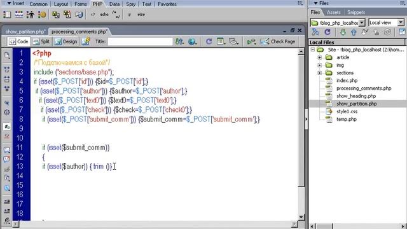Switch to Split view

click(x=41, y=41)
